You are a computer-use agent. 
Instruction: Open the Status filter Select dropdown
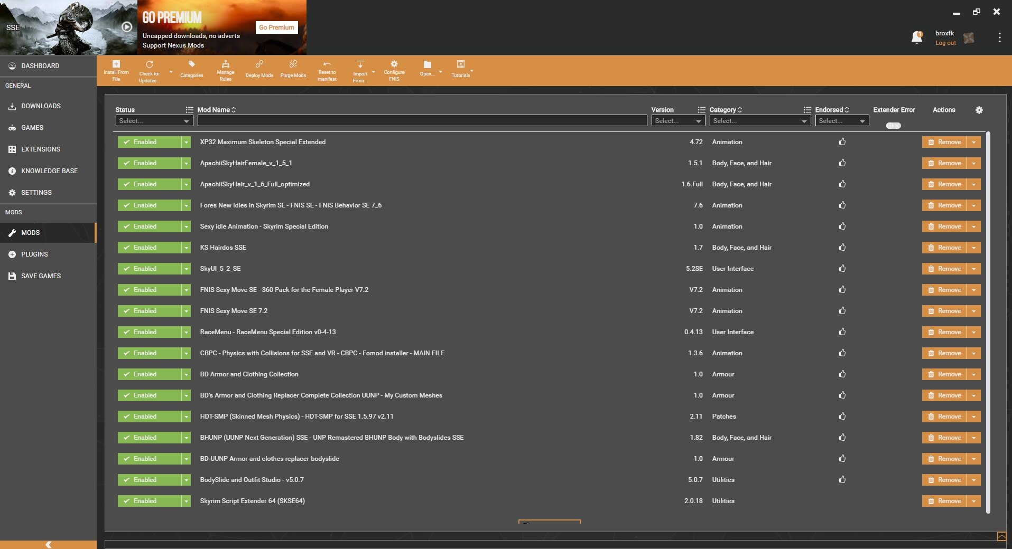click(154, 121)
